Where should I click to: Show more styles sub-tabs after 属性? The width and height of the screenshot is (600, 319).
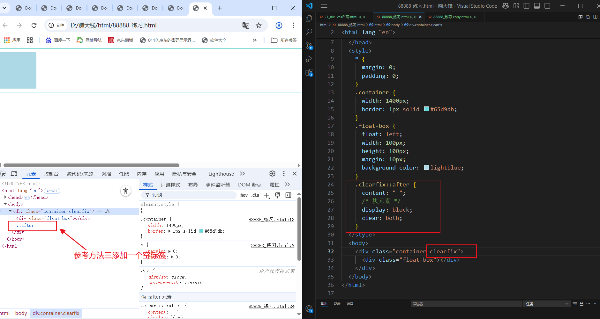tap(287, 185)
